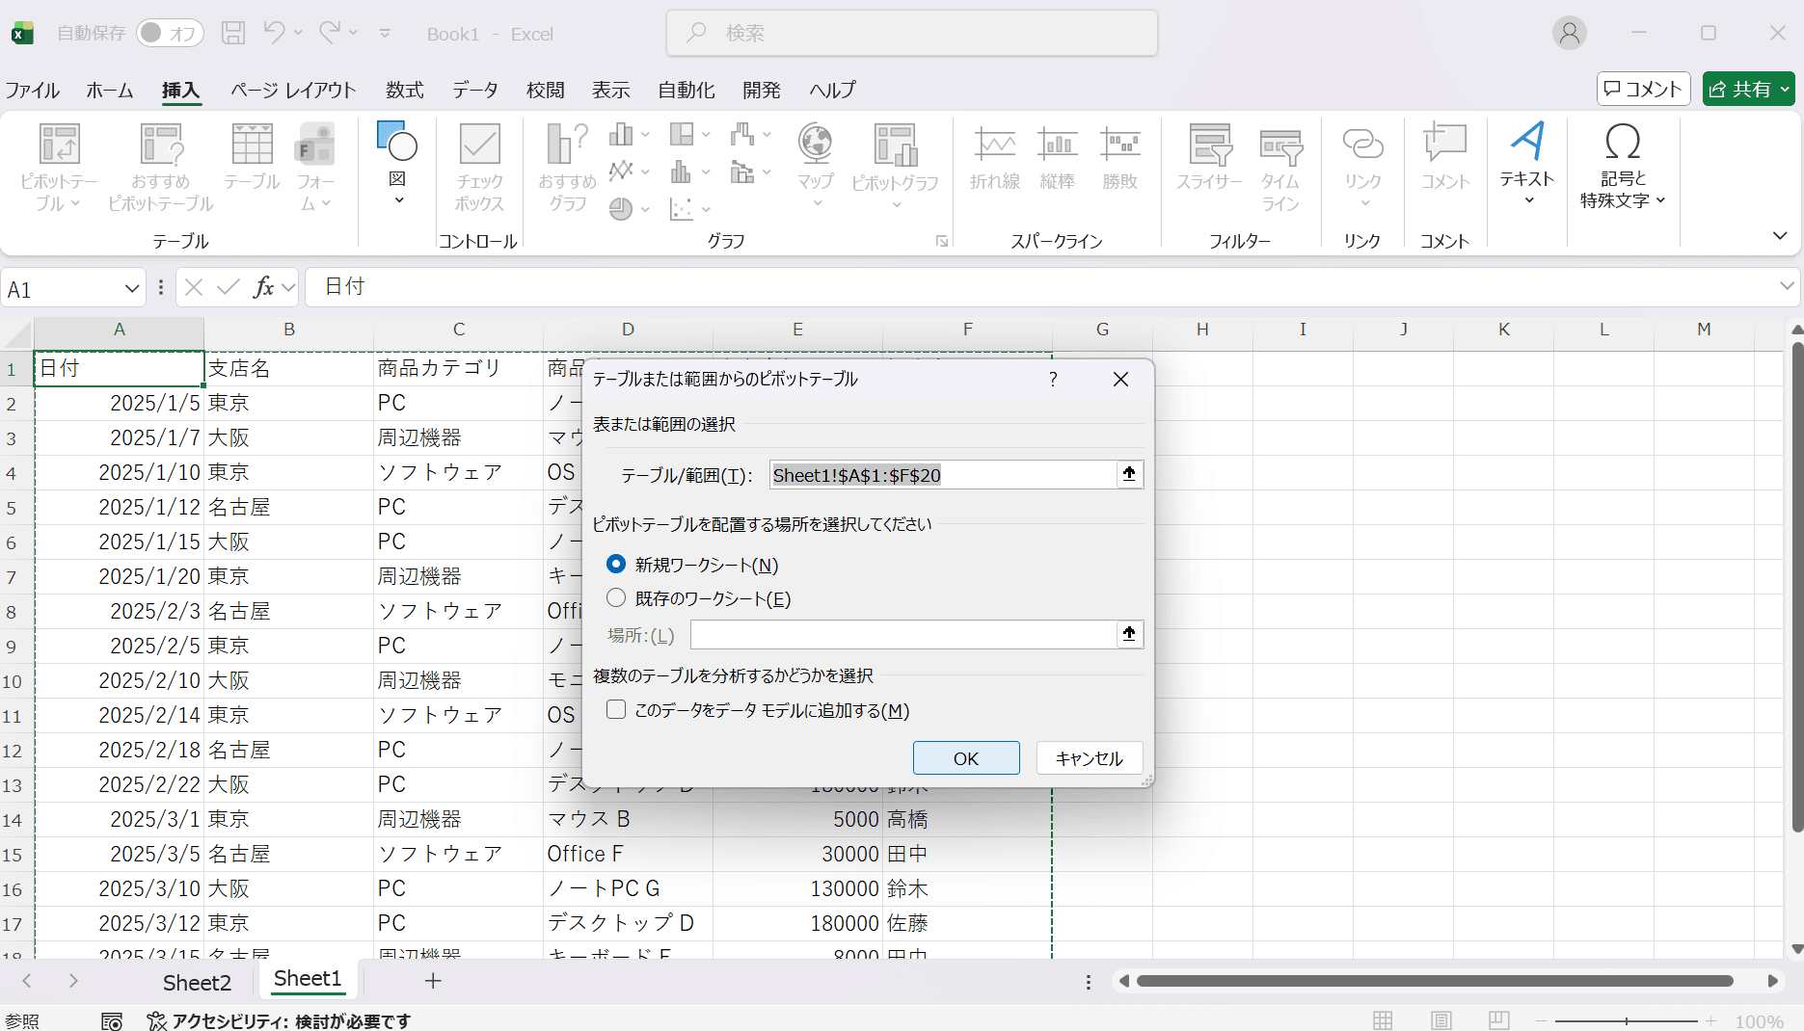Select the 既存のワークシート radio button
Viewport: 1804px width, 1031px height.
pos(616,598)
